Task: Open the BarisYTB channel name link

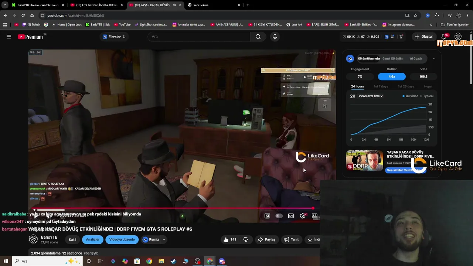Action: pyautogui.click(x=49, y=237)
